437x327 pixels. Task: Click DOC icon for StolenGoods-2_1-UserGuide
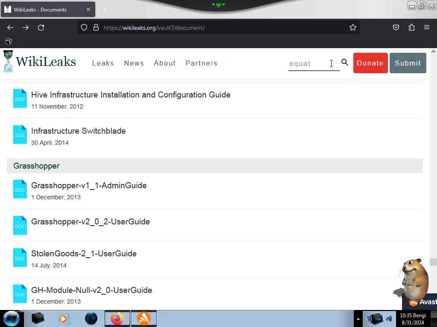coord(20,258)
